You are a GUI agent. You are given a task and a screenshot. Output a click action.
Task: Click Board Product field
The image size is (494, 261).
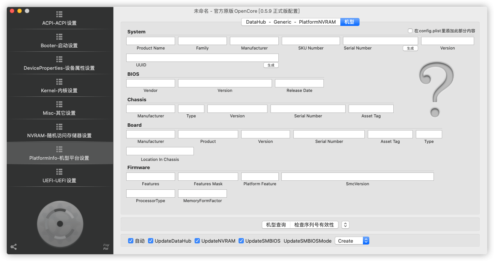tap(208, 134)
